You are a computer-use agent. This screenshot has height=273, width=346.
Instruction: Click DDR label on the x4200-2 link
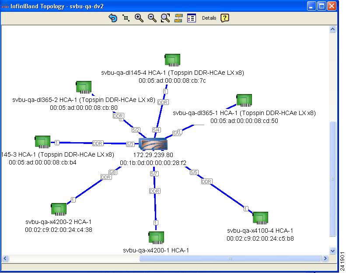pyautogui.click(x=106, y=177)
